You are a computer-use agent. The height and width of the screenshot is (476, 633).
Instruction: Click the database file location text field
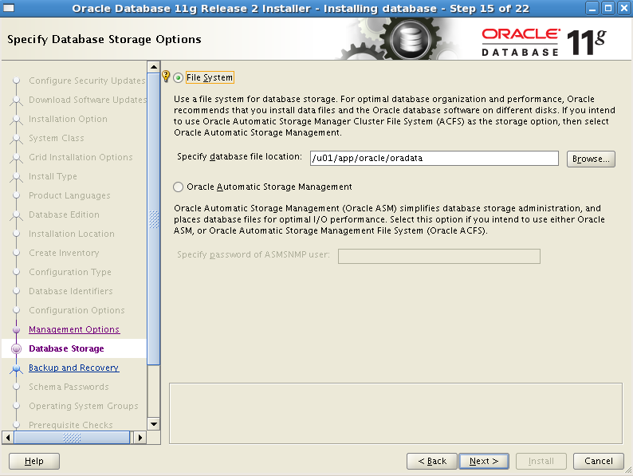pyautogui.click(x=434, y=158)
